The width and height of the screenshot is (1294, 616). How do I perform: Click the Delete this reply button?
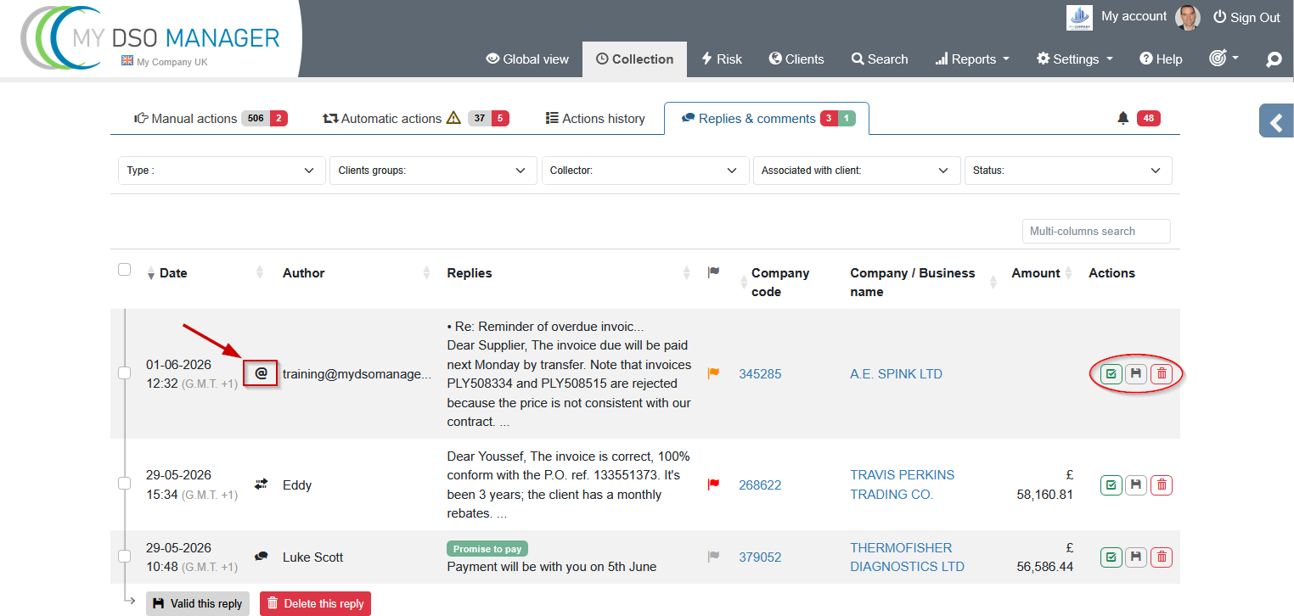[x=315, y=604]
